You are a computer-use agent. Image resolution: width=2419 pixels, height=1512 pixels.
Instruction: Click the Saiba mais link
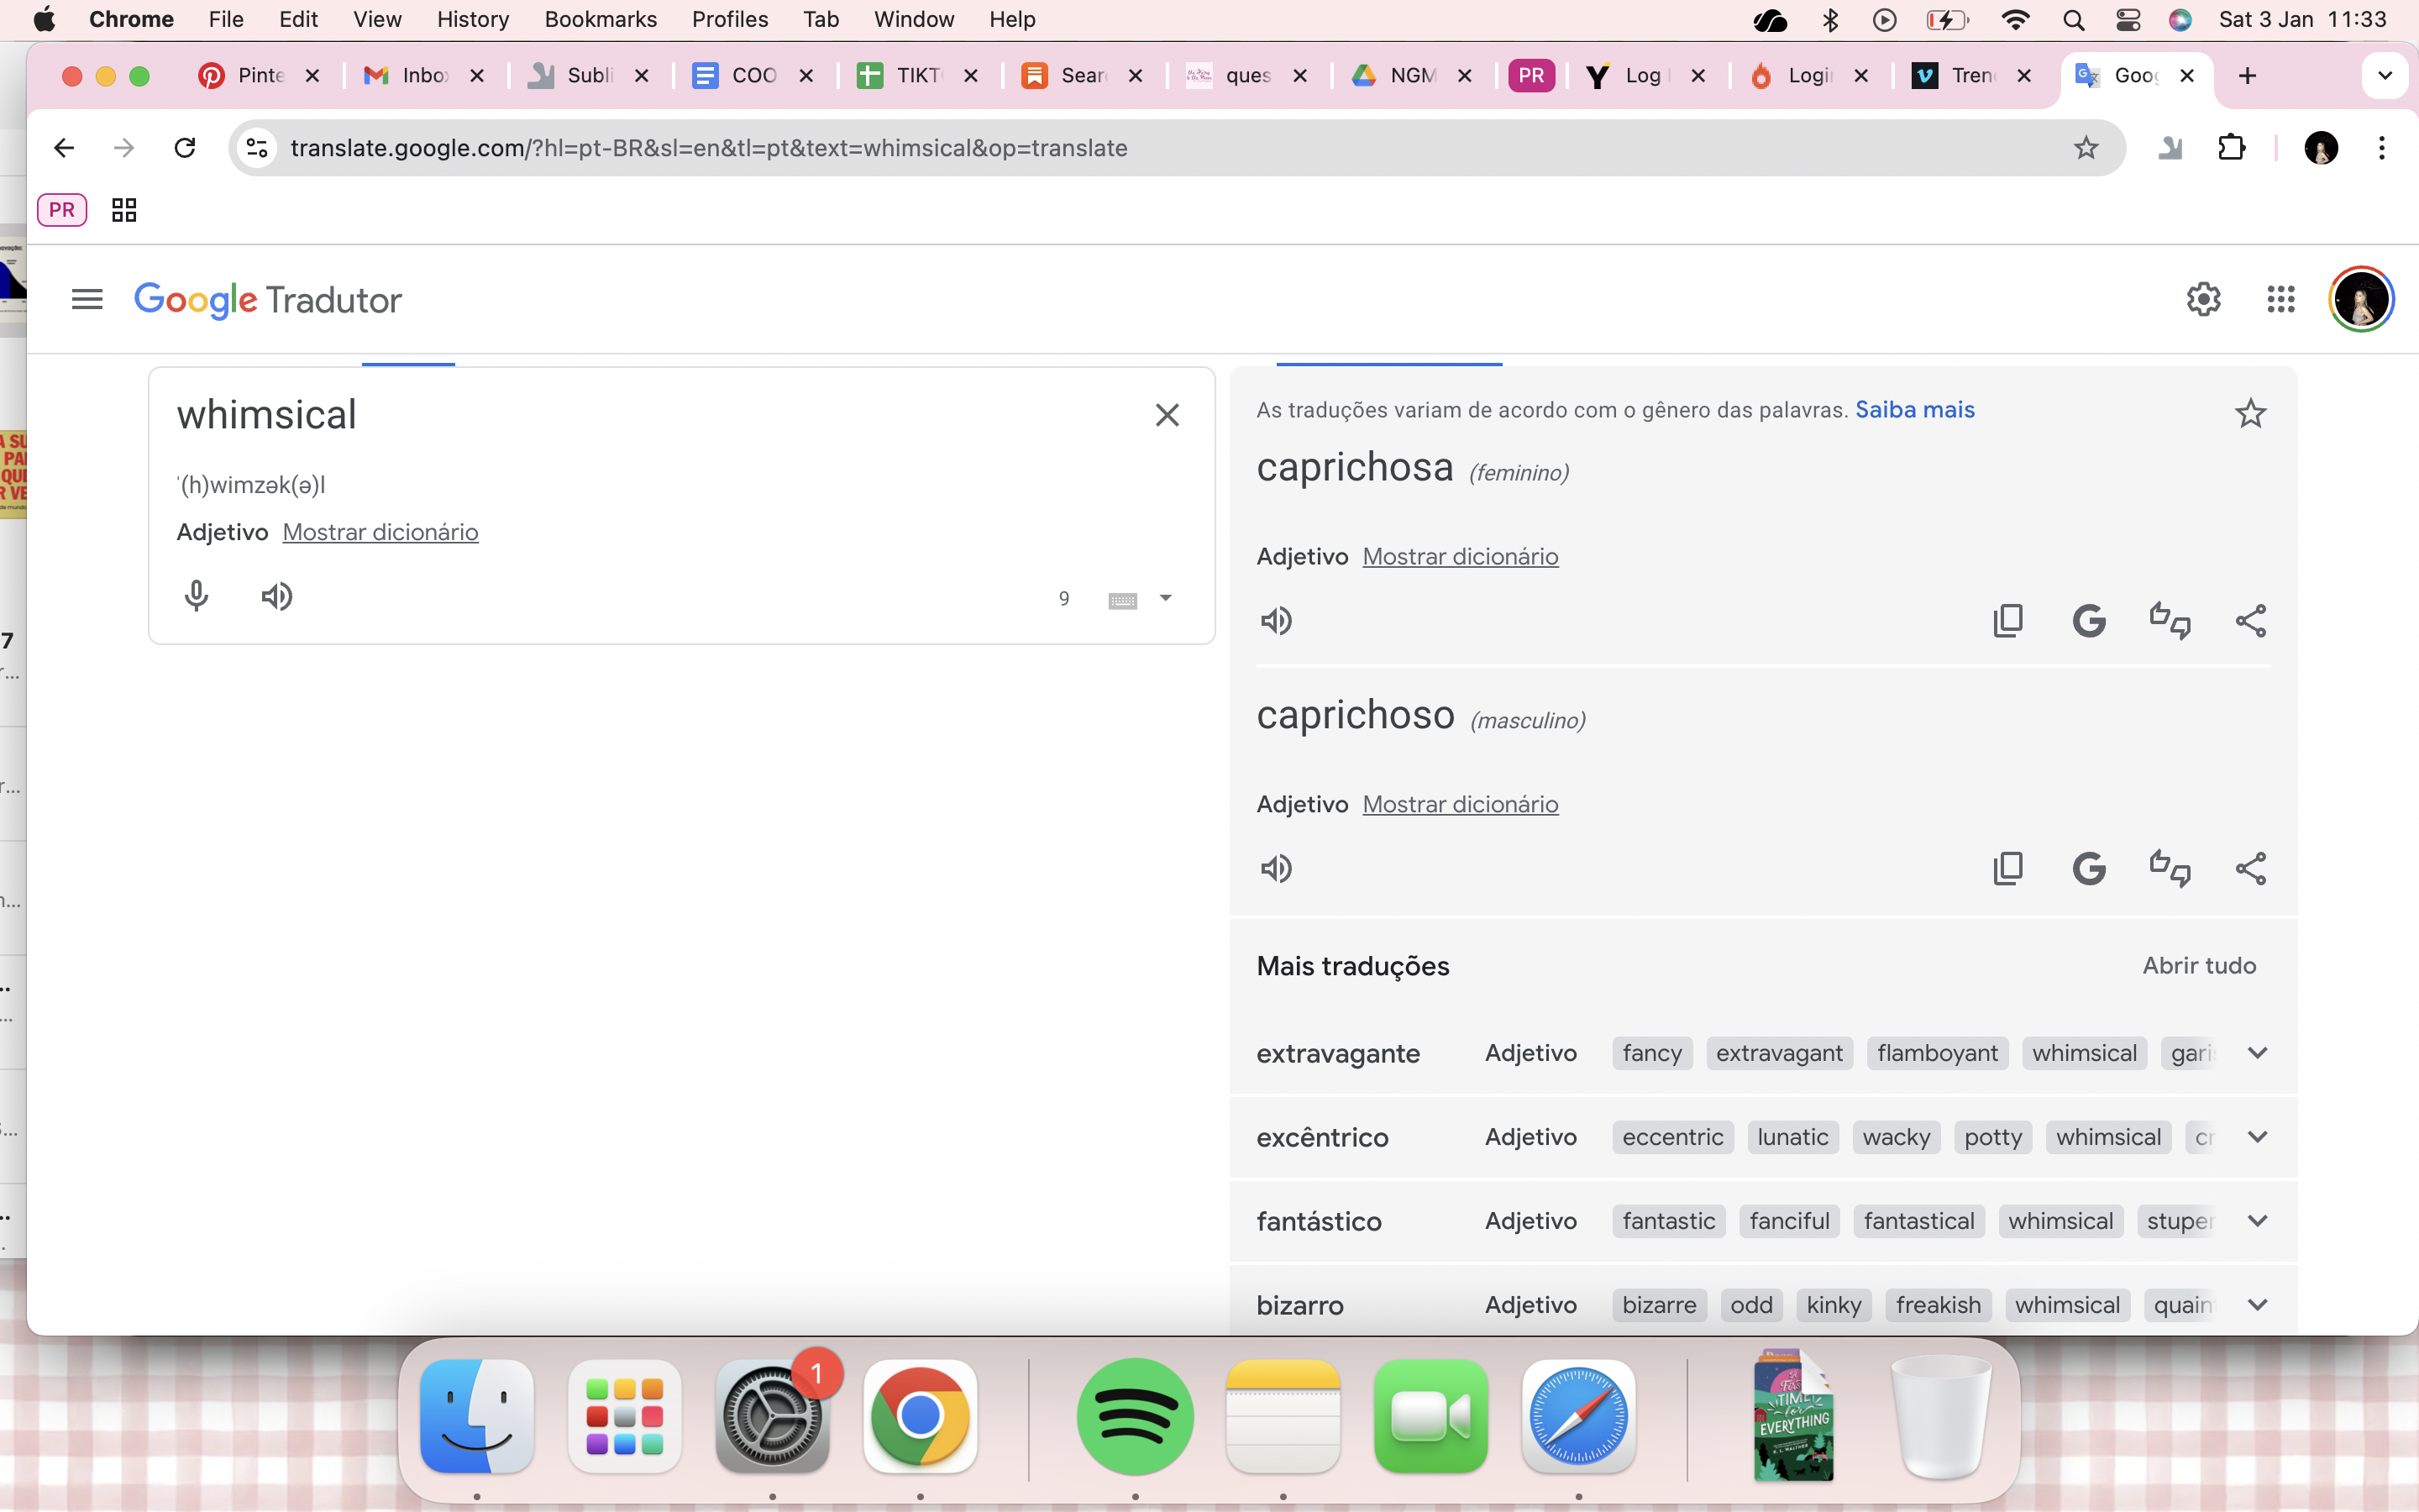(x=1914, y=410)
